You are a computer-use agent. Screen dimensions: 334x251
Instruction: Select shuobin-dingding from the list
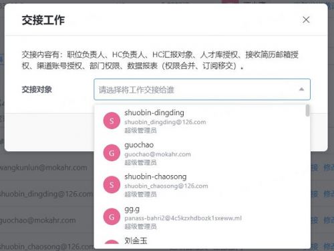click(x=202, y=121)
